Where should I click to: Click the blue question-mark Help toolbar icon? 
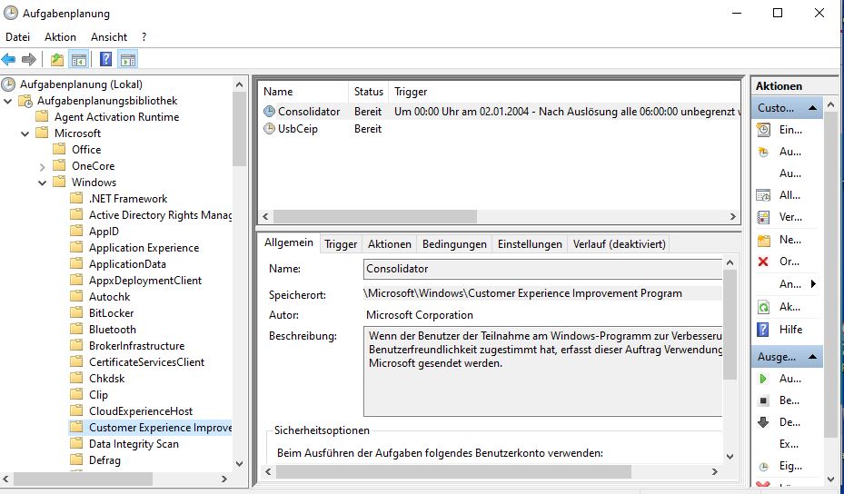pos(106,59)
